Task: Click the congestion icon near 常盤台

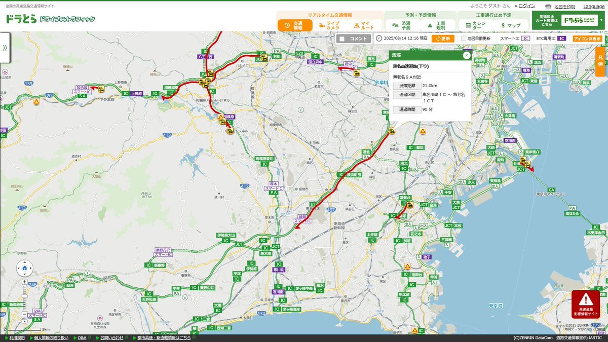Action: [x=410, y=205]
